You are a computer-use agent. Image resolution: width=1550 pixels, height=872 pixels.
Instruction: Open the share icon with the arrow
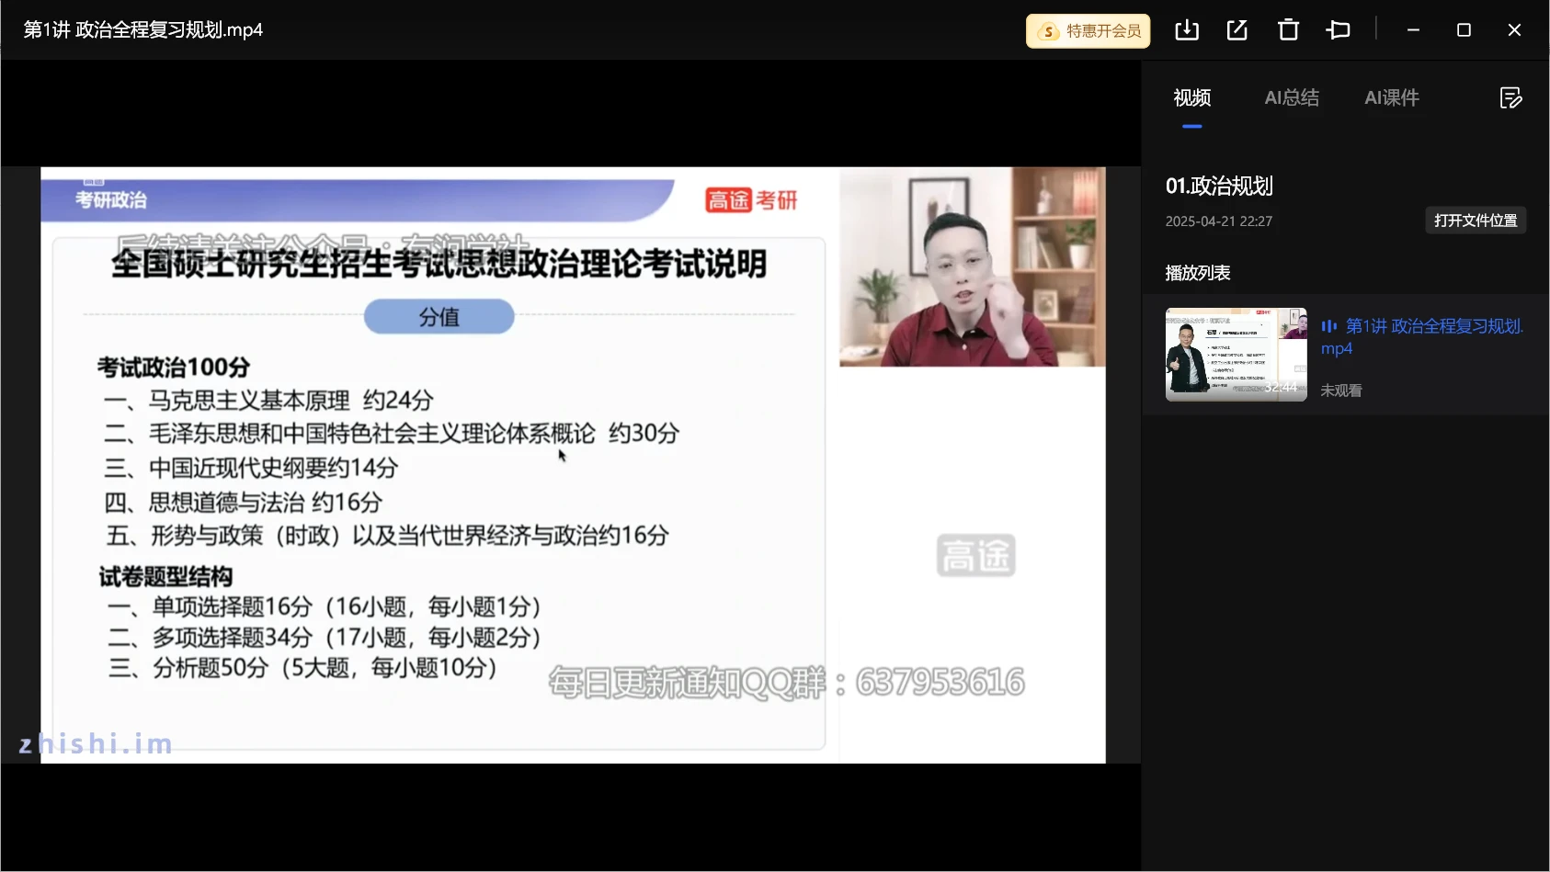pos(1237,30)
